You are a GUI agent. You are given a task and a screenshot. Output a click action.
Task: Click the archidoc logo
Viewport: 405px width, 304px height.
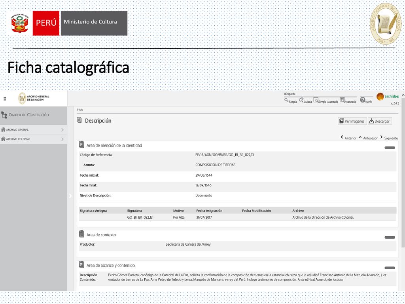(x=388, y=97)
